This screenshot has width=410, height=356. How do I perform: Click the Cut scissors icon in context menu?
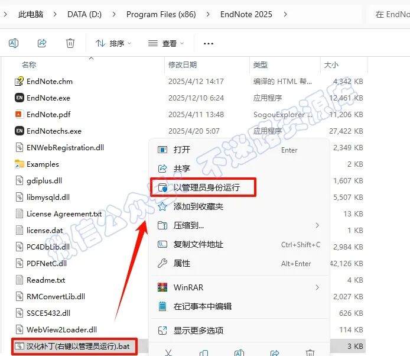pyautogui.click(x=168, y=352)
